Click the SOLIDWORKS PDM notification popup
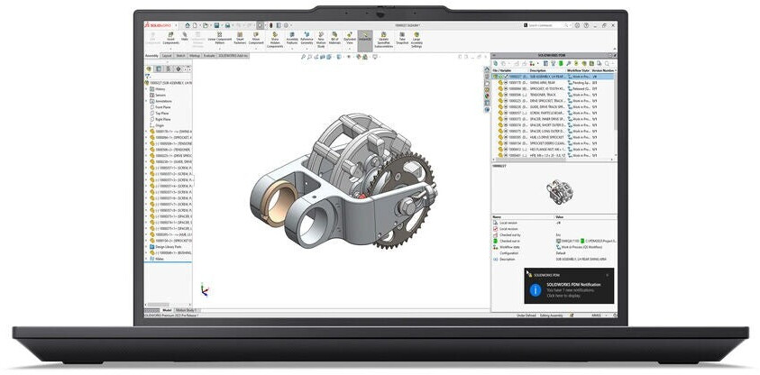Screen dimensions: 760x375 tap(570, 289)
